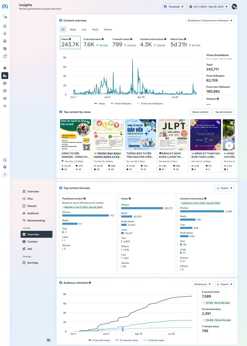Click the See all content button
The height and width of the screenshot is (346, 247).
tap(224, 112)
